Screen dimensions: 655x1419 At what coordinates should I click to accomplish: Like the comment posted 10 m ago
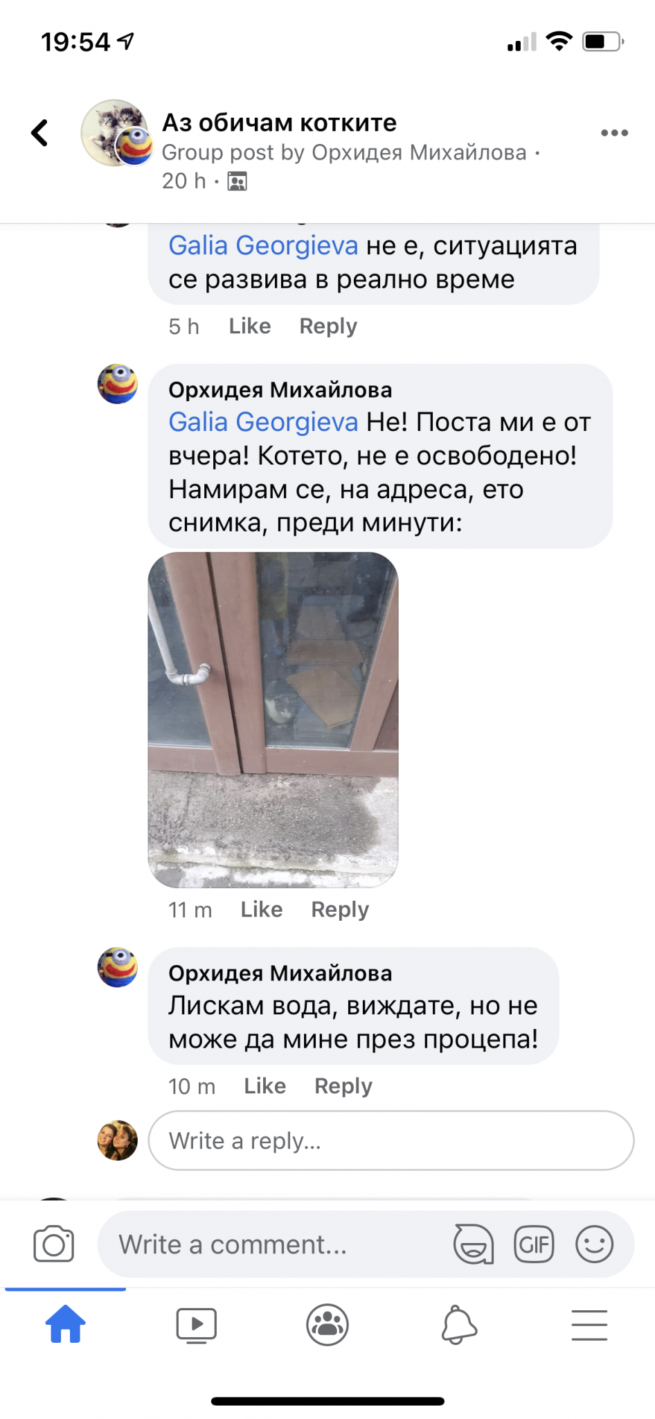coord(264,1086)
